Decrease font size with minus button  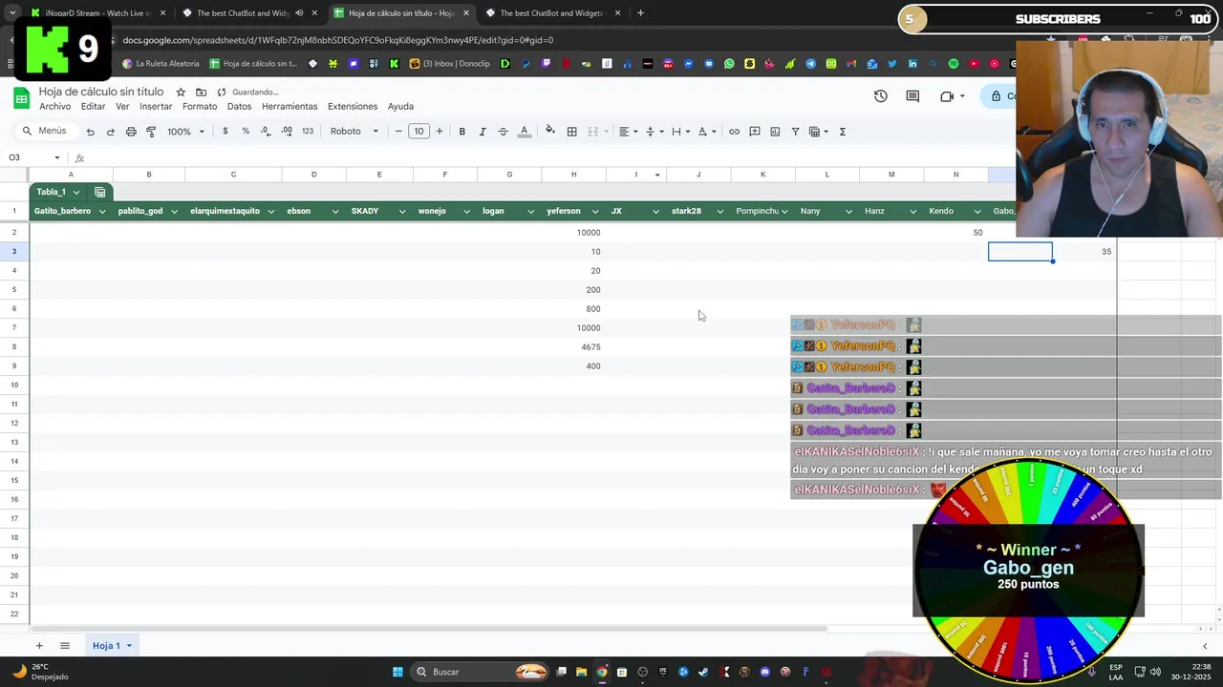point(398,132)
